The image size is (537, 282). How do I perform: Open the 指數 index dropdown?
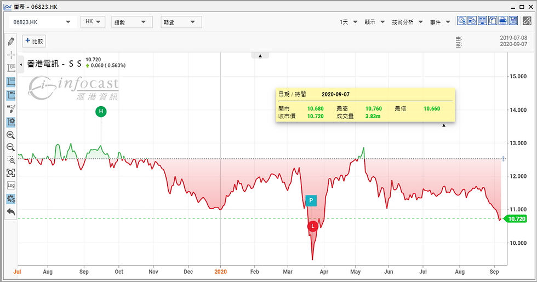pos(132,22)
